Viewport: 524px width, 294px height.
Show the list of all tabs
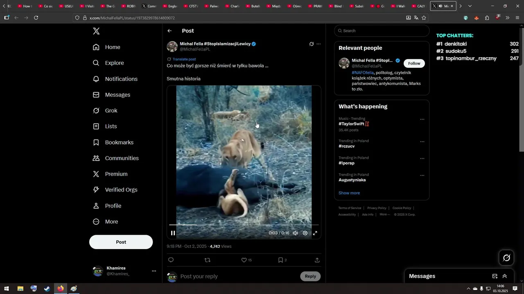[470, 6]
